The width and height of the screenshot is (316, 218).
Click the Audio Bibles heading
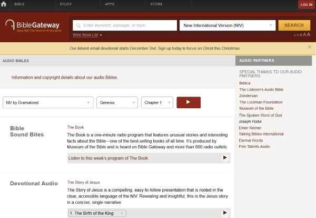(x=16, y=61)
